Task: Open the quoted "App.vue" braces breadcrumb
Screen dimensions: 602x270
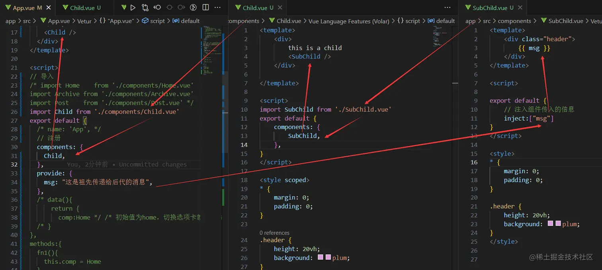Action: point(116,21)
